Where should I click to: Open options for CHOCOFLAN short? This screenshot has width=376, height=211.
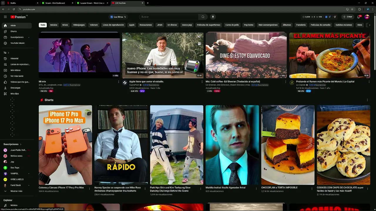point(312,189)
